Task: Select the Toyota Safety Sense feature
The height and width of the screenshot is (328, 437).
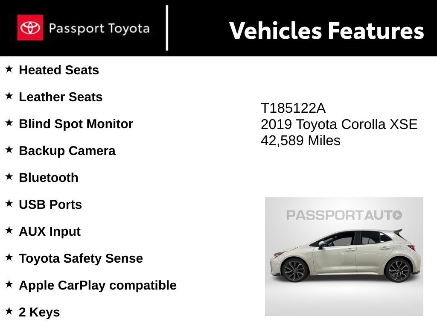Action: (81, 258)
